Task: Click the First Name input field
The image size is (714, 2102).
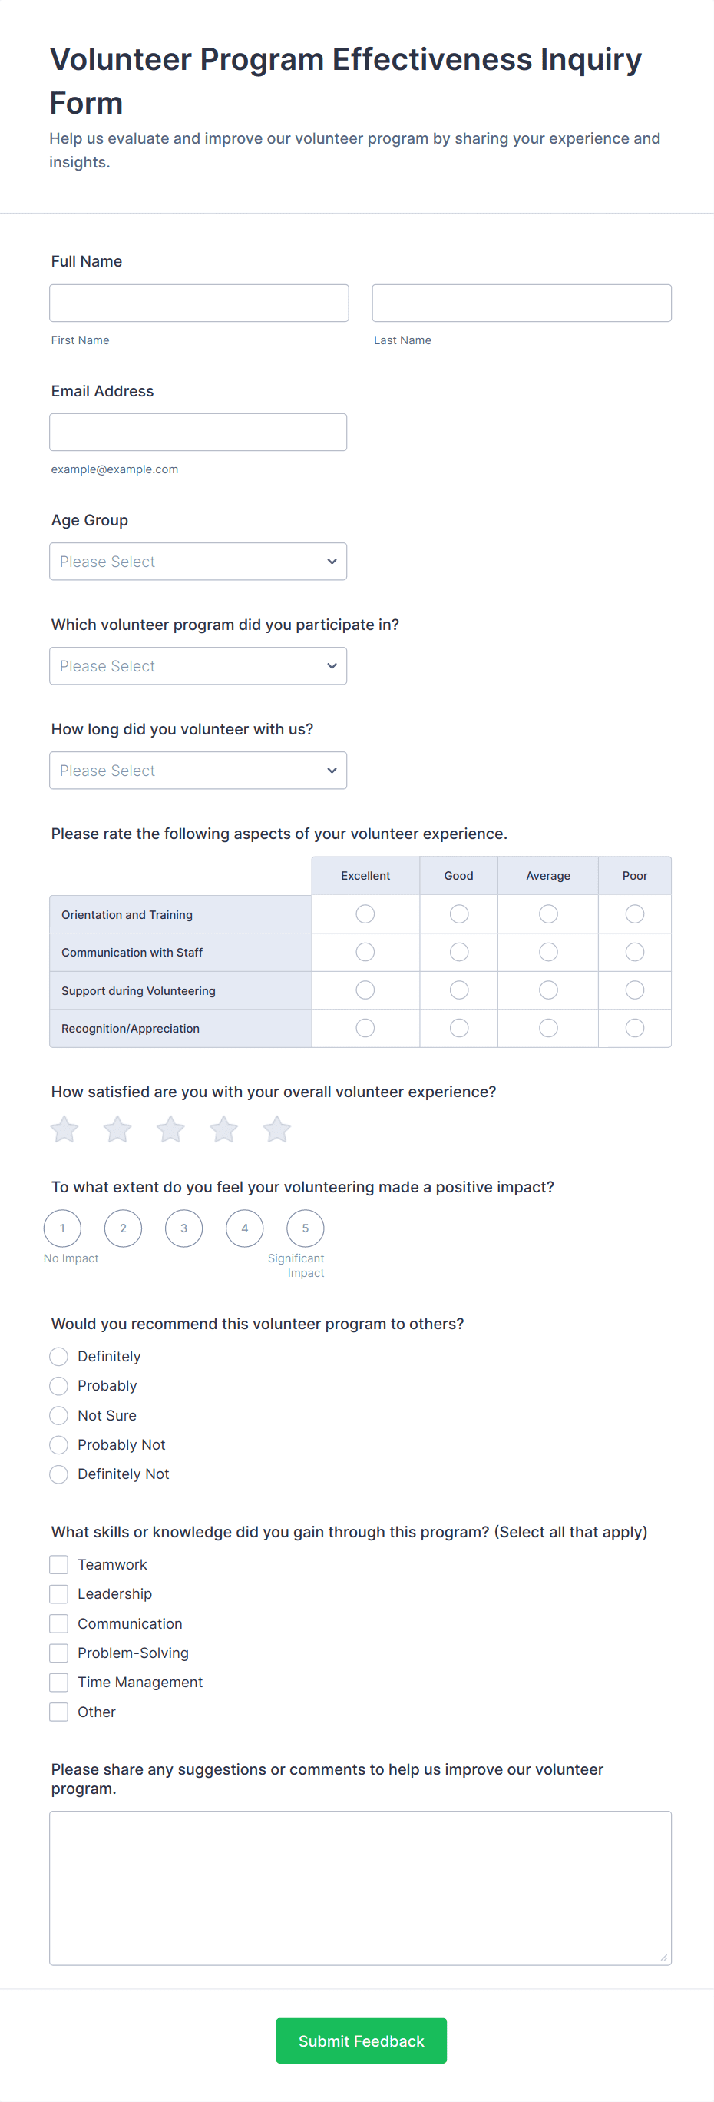Action: 199,303
